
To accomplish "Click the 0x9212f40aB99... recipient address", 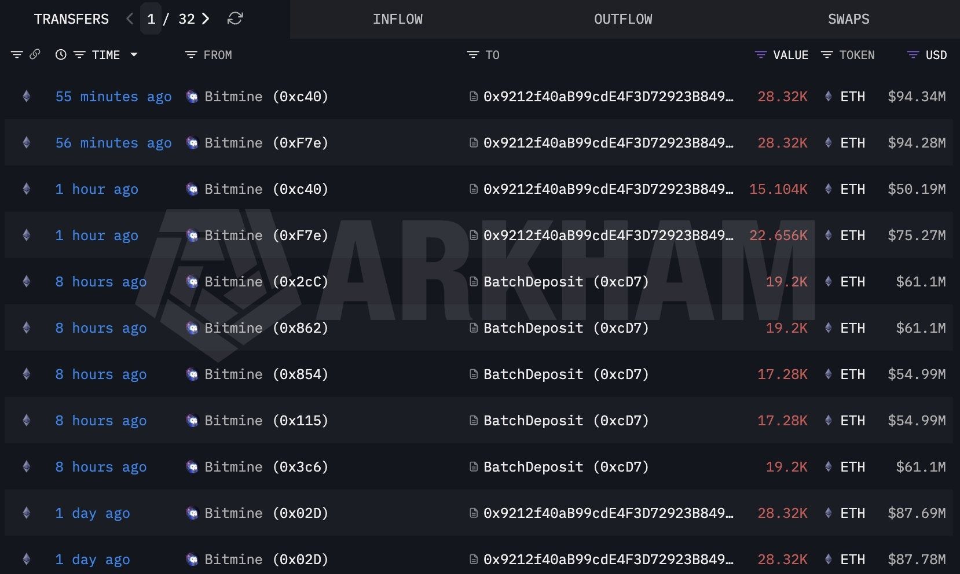I will click(x=609, y=97).
